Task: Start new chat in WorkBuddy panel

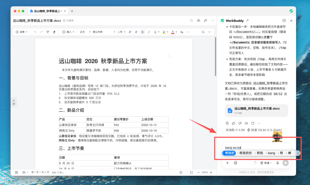Action: point(284,21)
